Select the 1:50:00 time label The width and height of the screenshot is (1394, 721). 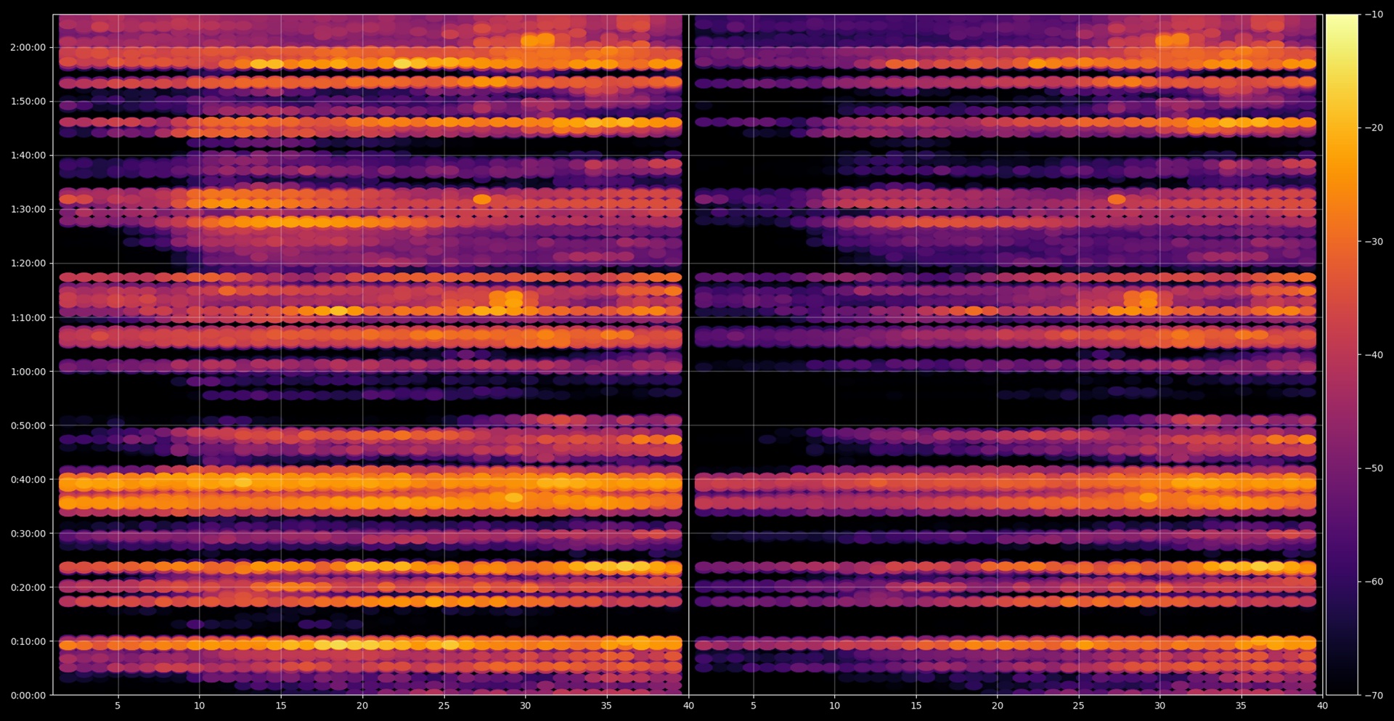[x=28, y=102]
